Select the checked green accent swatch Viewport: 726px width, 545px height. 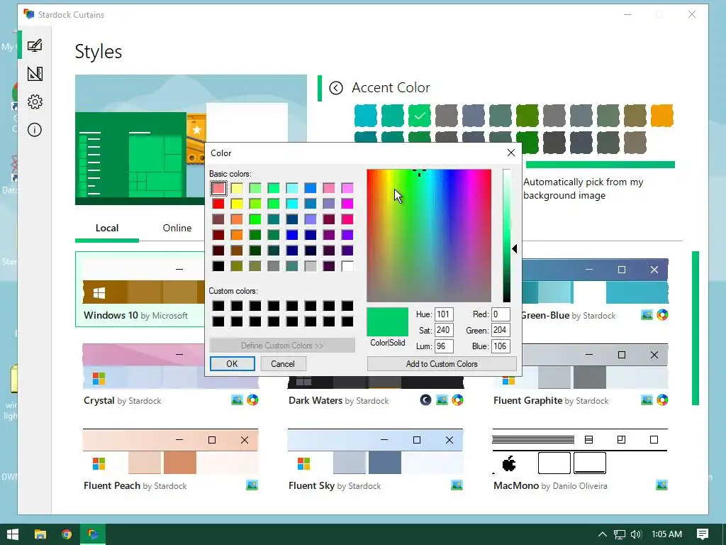click(x=420, y=116)
